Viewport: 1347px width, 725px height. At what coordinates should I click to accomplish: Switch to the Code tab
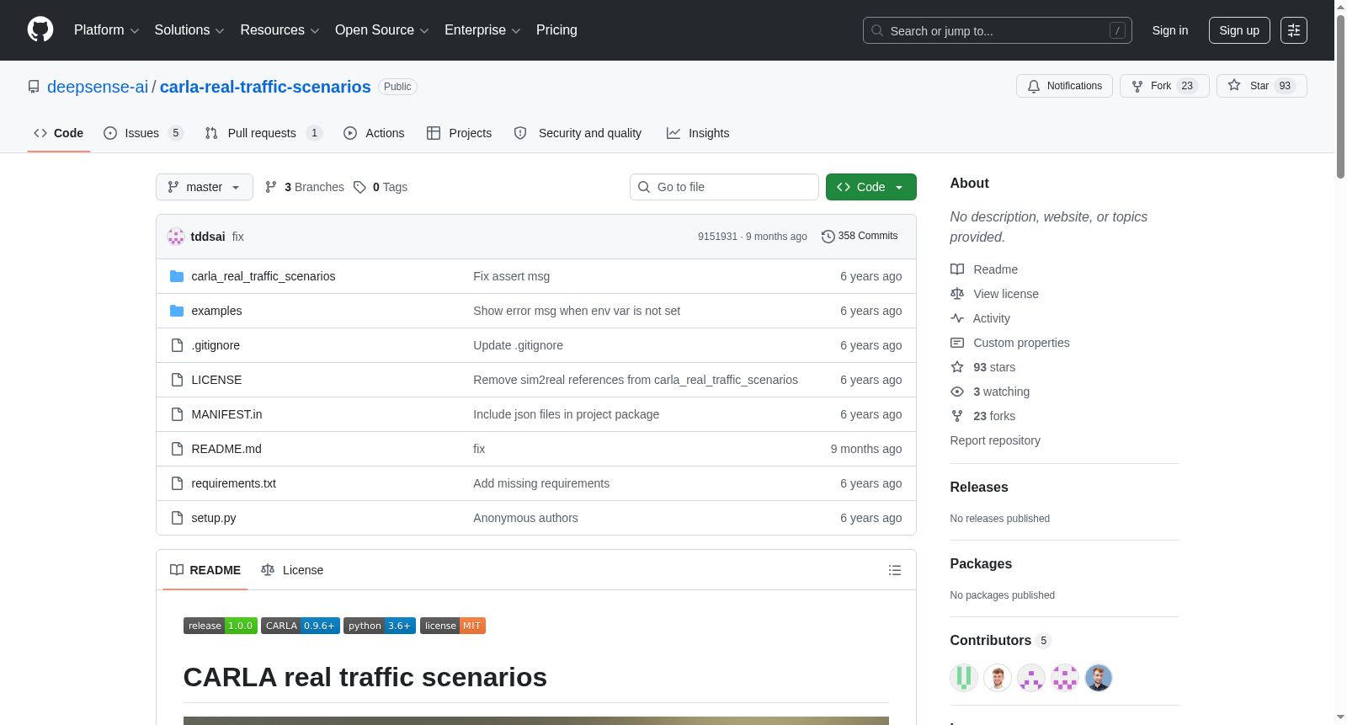pyautogui.click(x=59, y=133)
